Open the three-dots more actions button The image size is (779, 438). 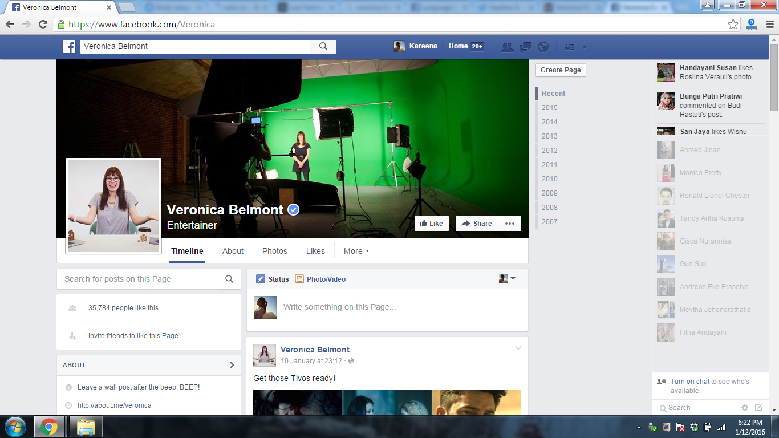(x=510, y=224)
